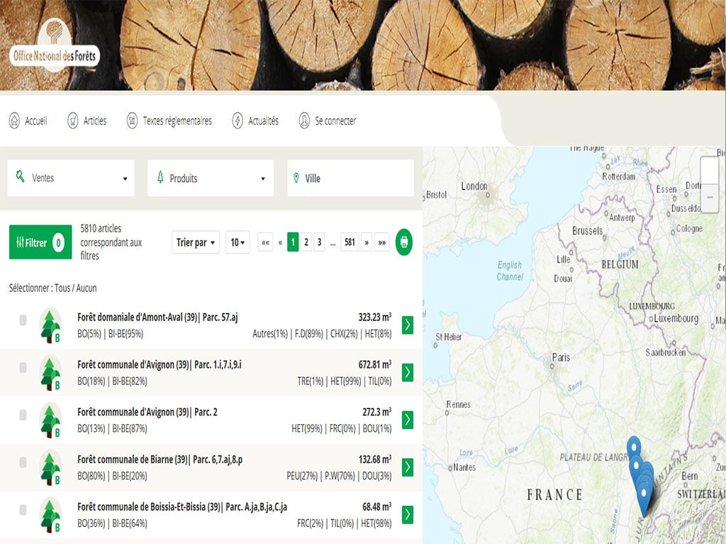The image size is (726, 544).
Task: Check the Boissia-Et-Bissia checkbox
Action: (23, 510)
